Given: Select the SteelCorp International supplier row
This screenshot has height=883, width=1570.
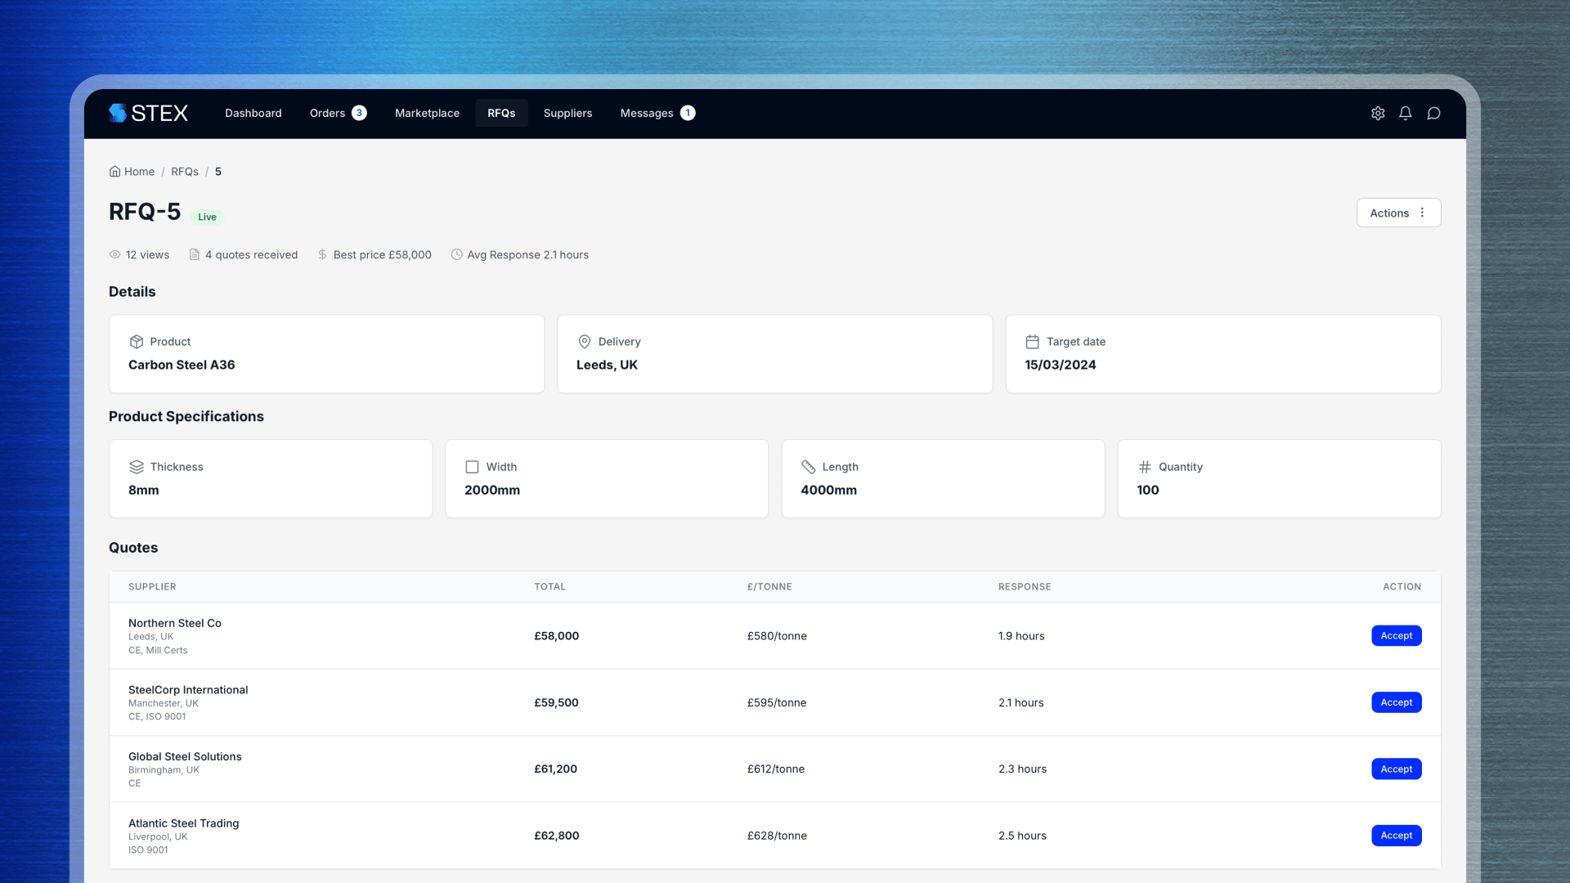Looking at the screenshot, I should tap(188, 690).
